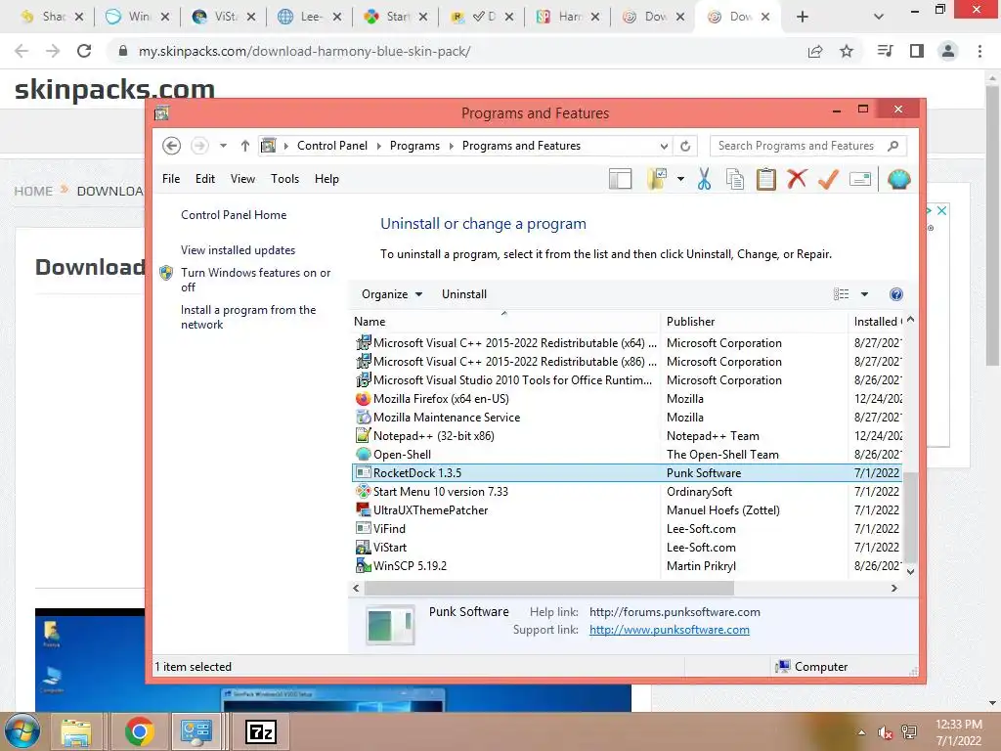Select ViStart program entry
Image resolution: width=1001 pixels, height=751 pixels.
tap(626, 548)
